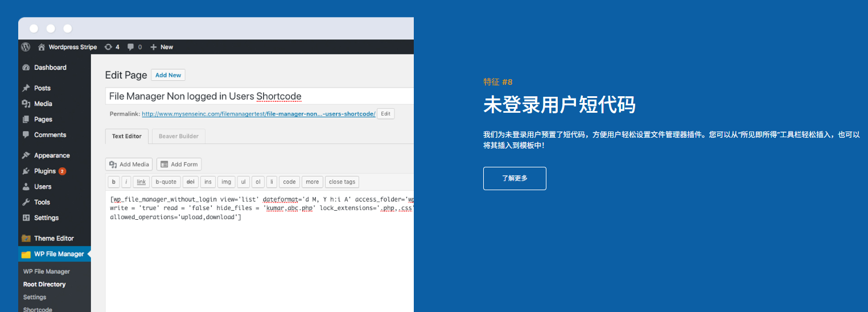Viewport: 868px width, 312px height.
Task: Open Root Directory submenu item
Action: 44,284
